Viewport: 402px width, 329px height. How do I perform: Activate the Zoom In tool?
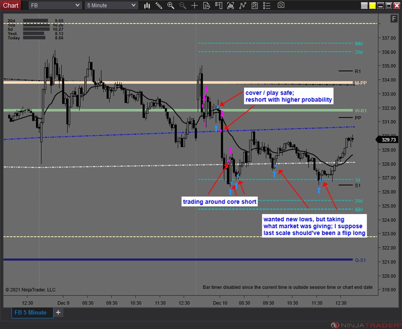[x=170, y=5]
